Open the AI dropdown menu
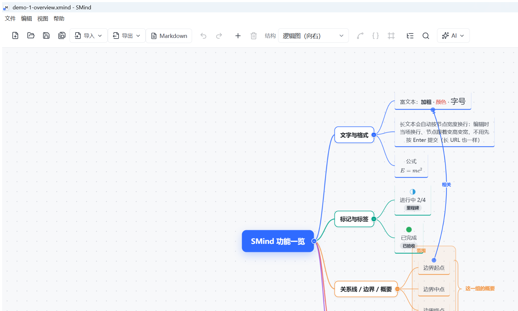Image resolution: width=518 pixels, height=311 pixels. pos(453,36)
